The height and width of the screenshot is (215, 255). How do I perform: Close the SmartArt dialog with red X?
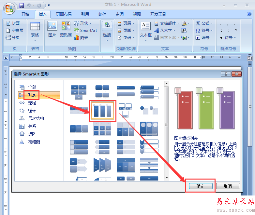[236, 74]
